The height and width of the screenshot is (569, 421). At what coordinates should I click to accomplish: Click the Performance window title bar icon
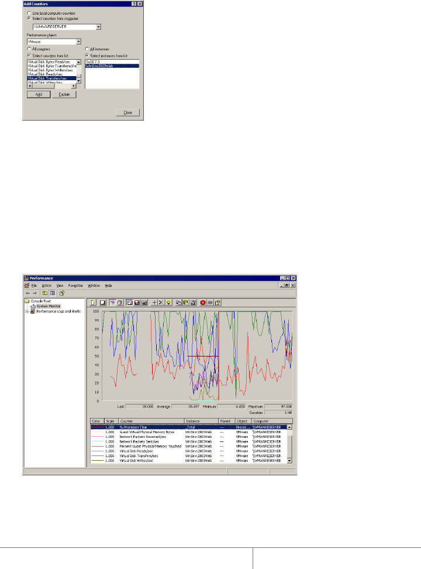point(26,278)
